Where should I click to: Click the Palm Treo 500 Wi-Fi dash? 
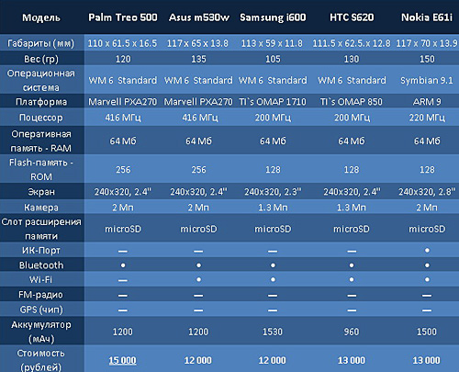(x=123, y=280)
